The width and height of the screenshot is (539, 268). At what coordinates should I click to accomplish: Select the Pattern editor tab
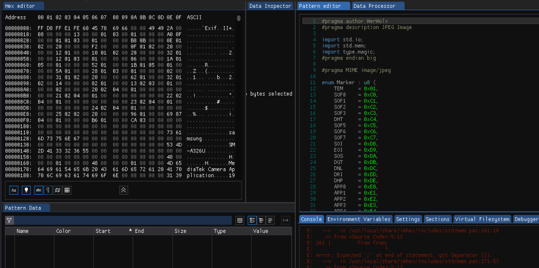coord(324,6)
